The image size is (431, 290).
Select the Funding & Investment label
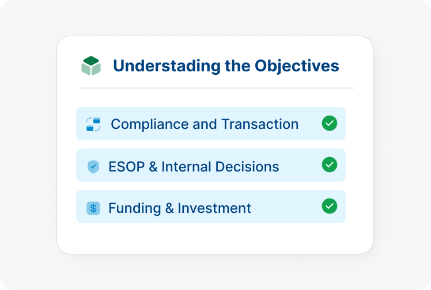pyautogui.click(x=180, y=208)
